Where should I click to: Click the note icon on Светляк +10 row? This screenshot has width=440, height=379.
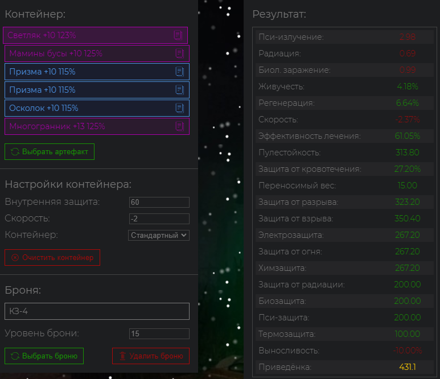click(178, 35)
